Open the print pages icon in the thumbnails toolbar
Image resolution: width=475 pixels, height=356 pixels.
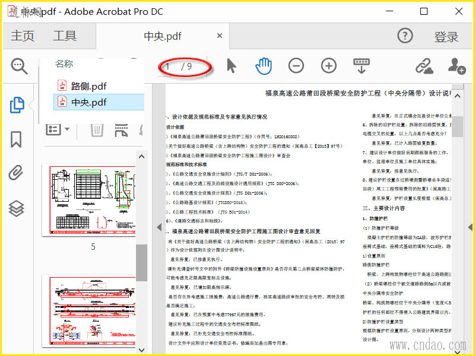click(121, 130)
